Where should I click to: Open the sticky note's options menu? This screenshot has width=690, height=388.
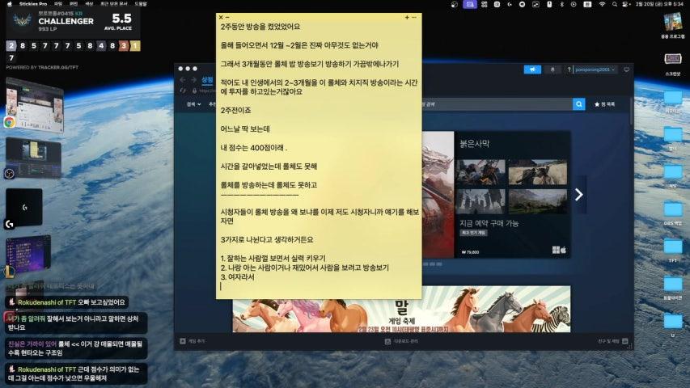click(x=414, y=17)
